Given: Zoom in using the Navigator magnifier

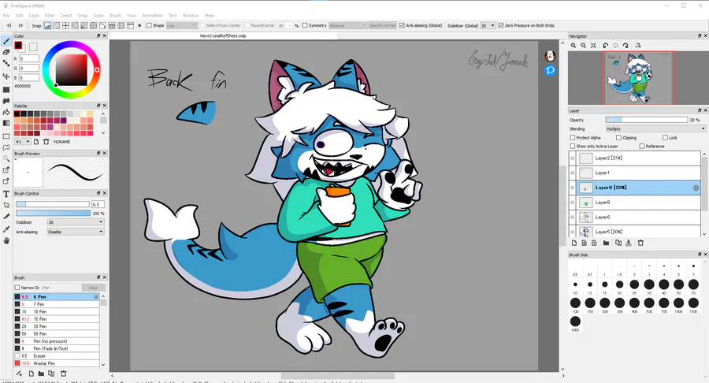Looking at the screenshot, I should pyautogui.click(x=574, y=46).
